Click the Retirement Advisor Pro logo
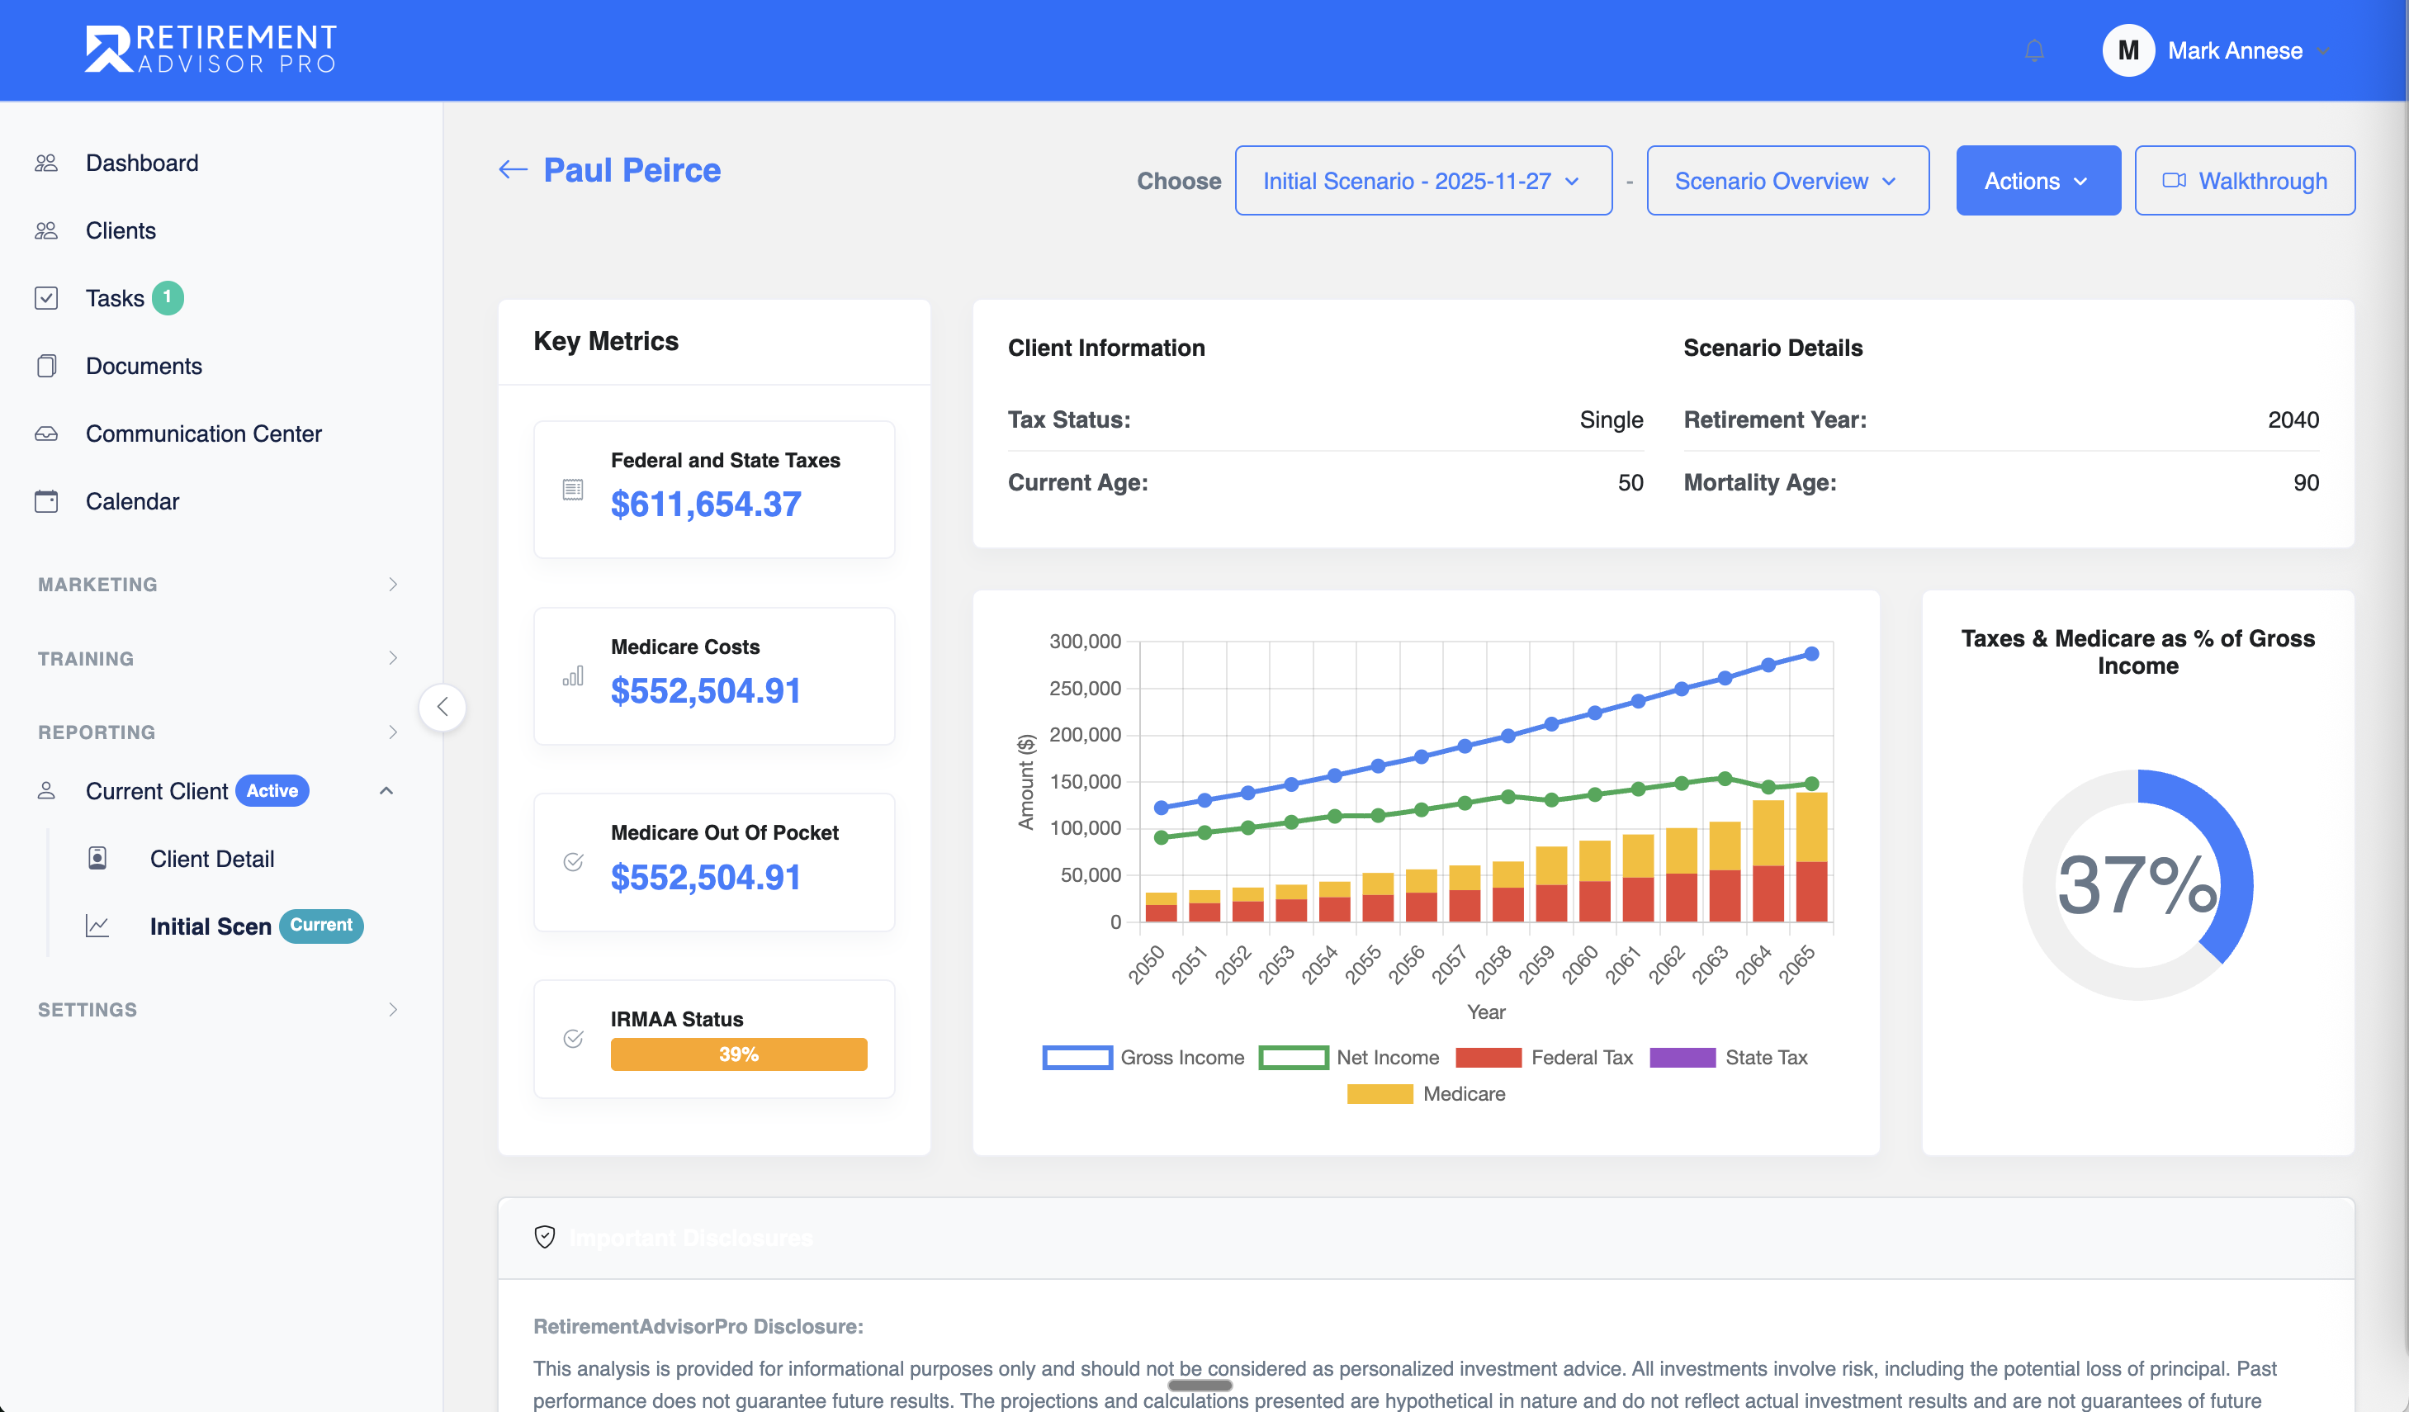Image resolution: width=2409 pixels, height=1412 pixels. pyautogui.click(x=211, y=48)
